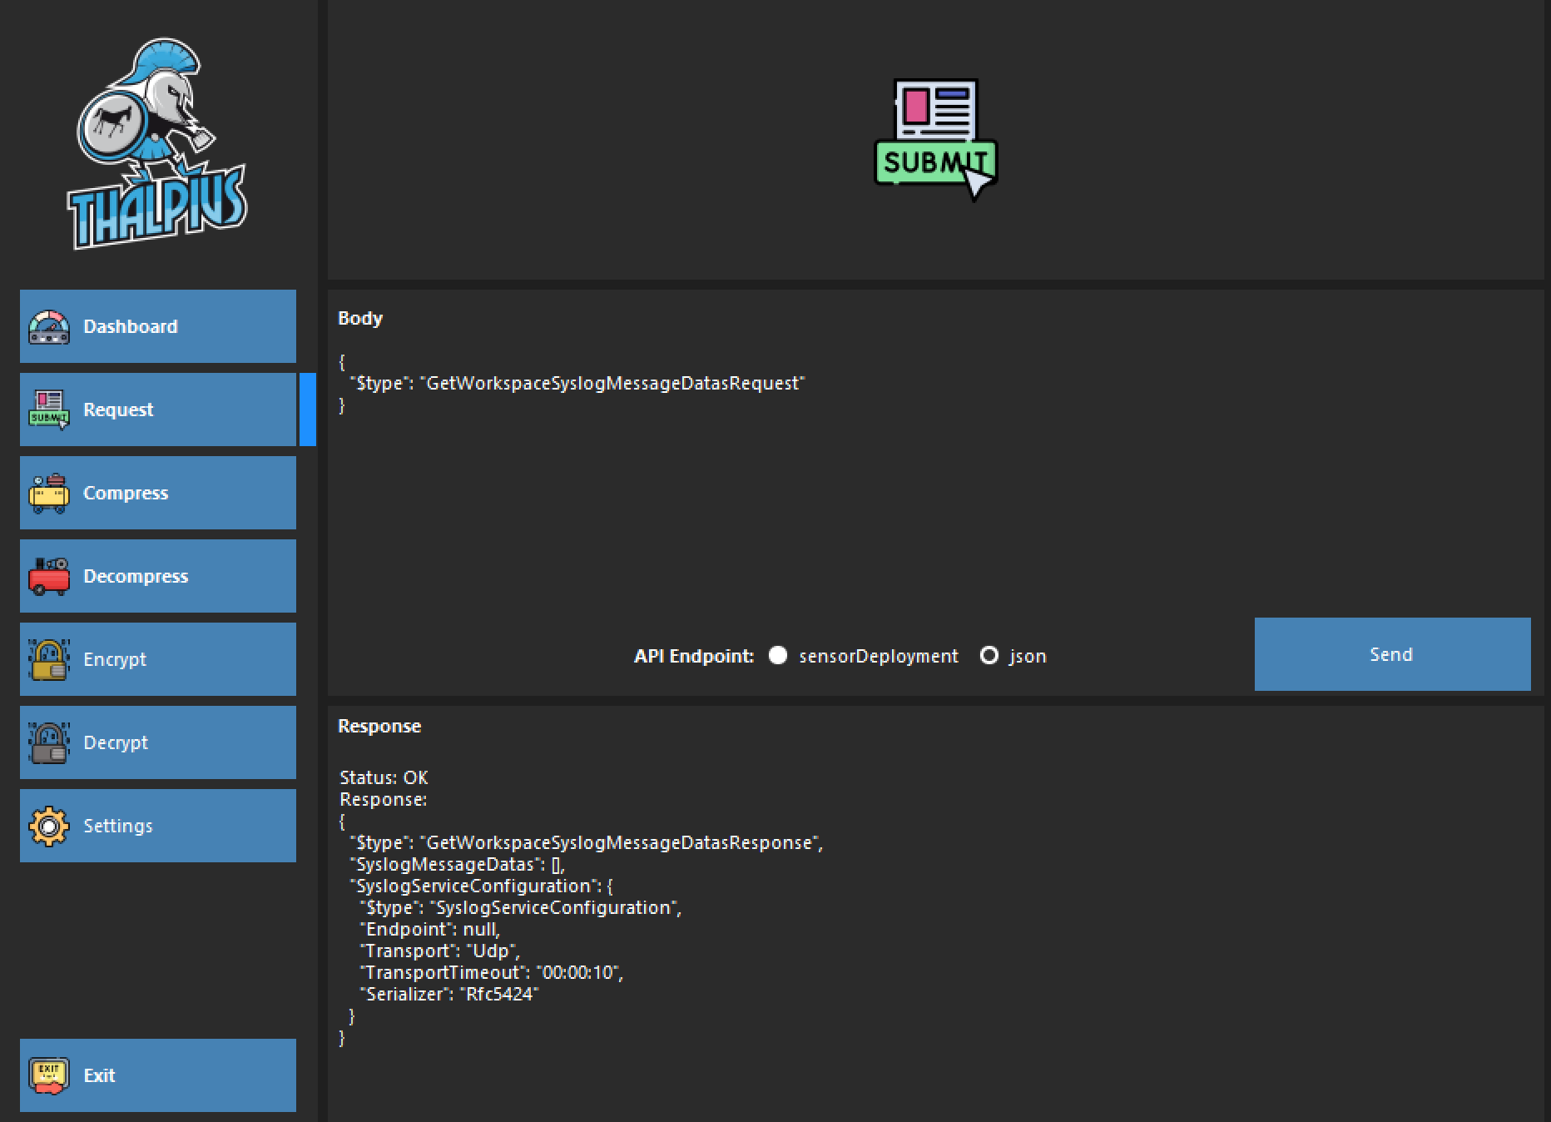1551x1122 pixels.
Task: Switch to the Compress page label
Action: click(126, 493)
